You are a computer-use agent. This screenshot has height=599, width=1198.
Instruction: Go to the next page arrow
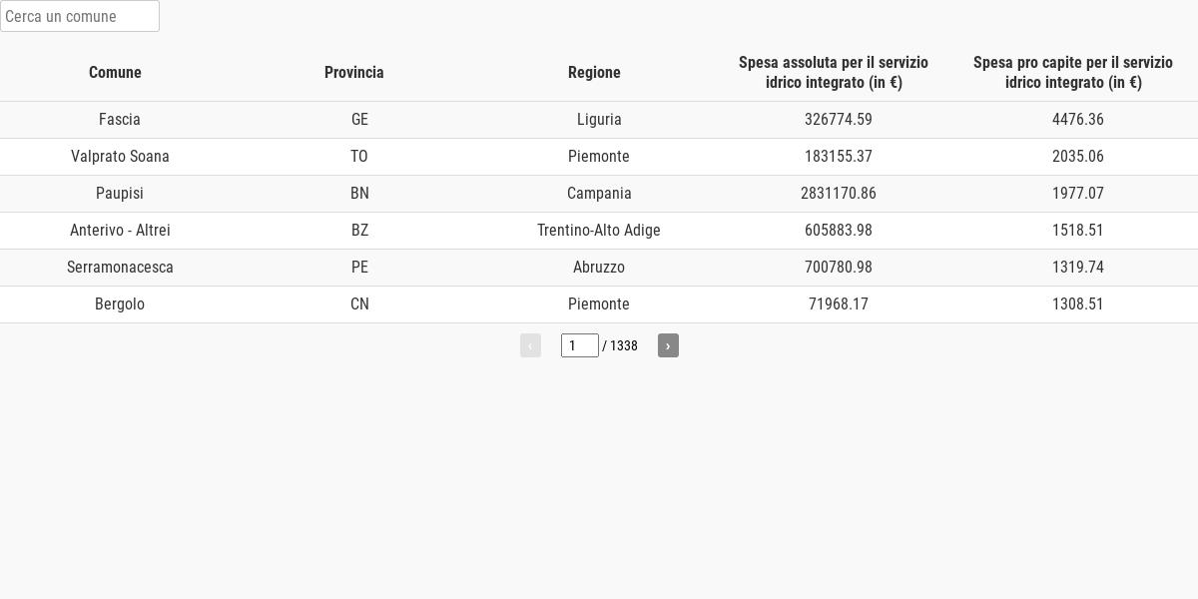[x=668, y=345]
